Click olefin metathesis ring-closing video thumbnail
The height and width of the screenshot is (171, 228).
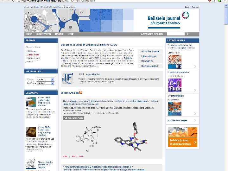[31, 102]
